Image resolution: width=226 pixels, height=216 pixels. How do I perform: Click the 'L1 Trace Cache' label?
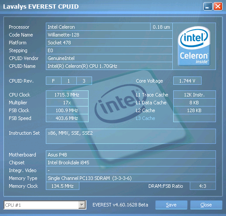pos(152,95)
